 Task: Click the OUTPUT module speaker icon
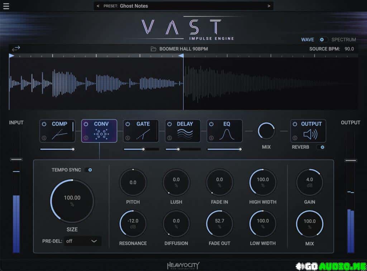click(310, 135)
